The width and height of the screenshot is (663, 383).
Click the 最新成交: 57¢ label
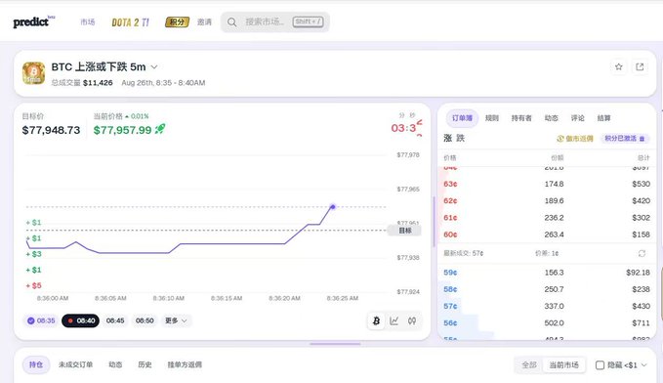tap(464, 253)
